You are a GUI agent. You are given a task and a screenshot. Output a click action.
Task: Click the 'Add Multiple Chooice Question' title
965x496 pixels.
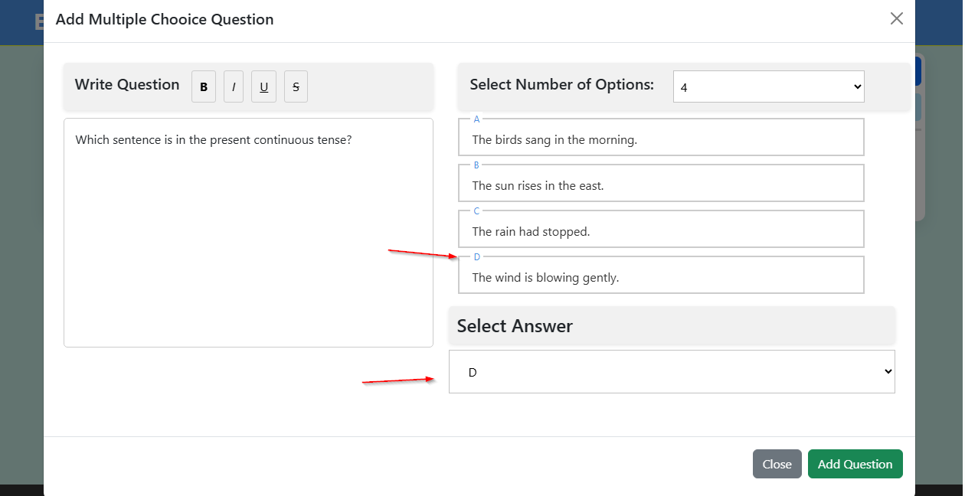point(165,20)
